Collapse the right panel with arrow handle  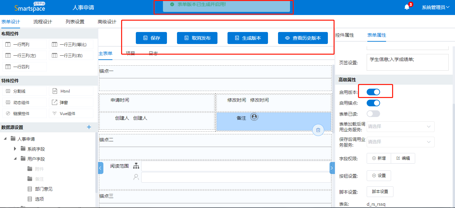coord(332,168)
